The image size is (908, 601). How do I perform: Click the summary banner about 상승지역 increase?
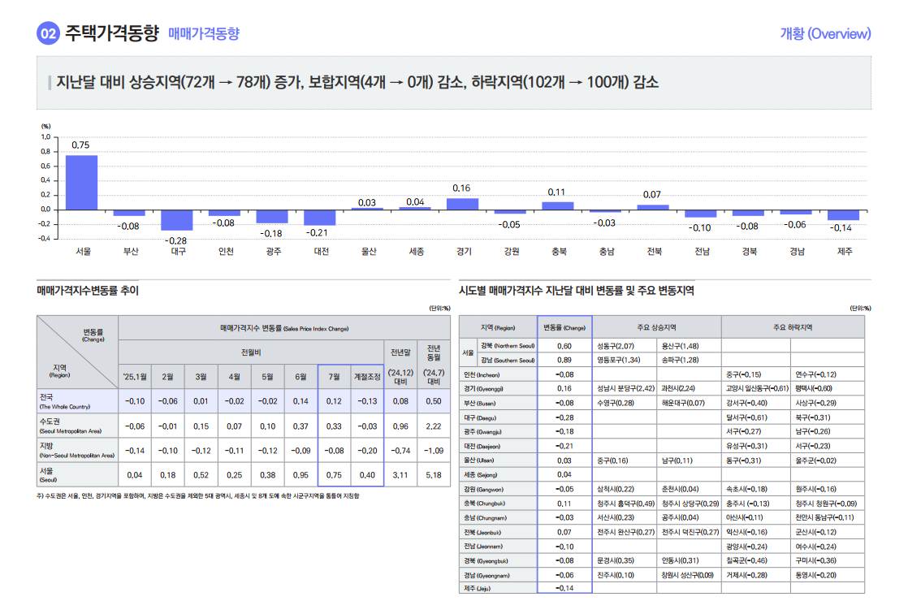click(356, 81)
